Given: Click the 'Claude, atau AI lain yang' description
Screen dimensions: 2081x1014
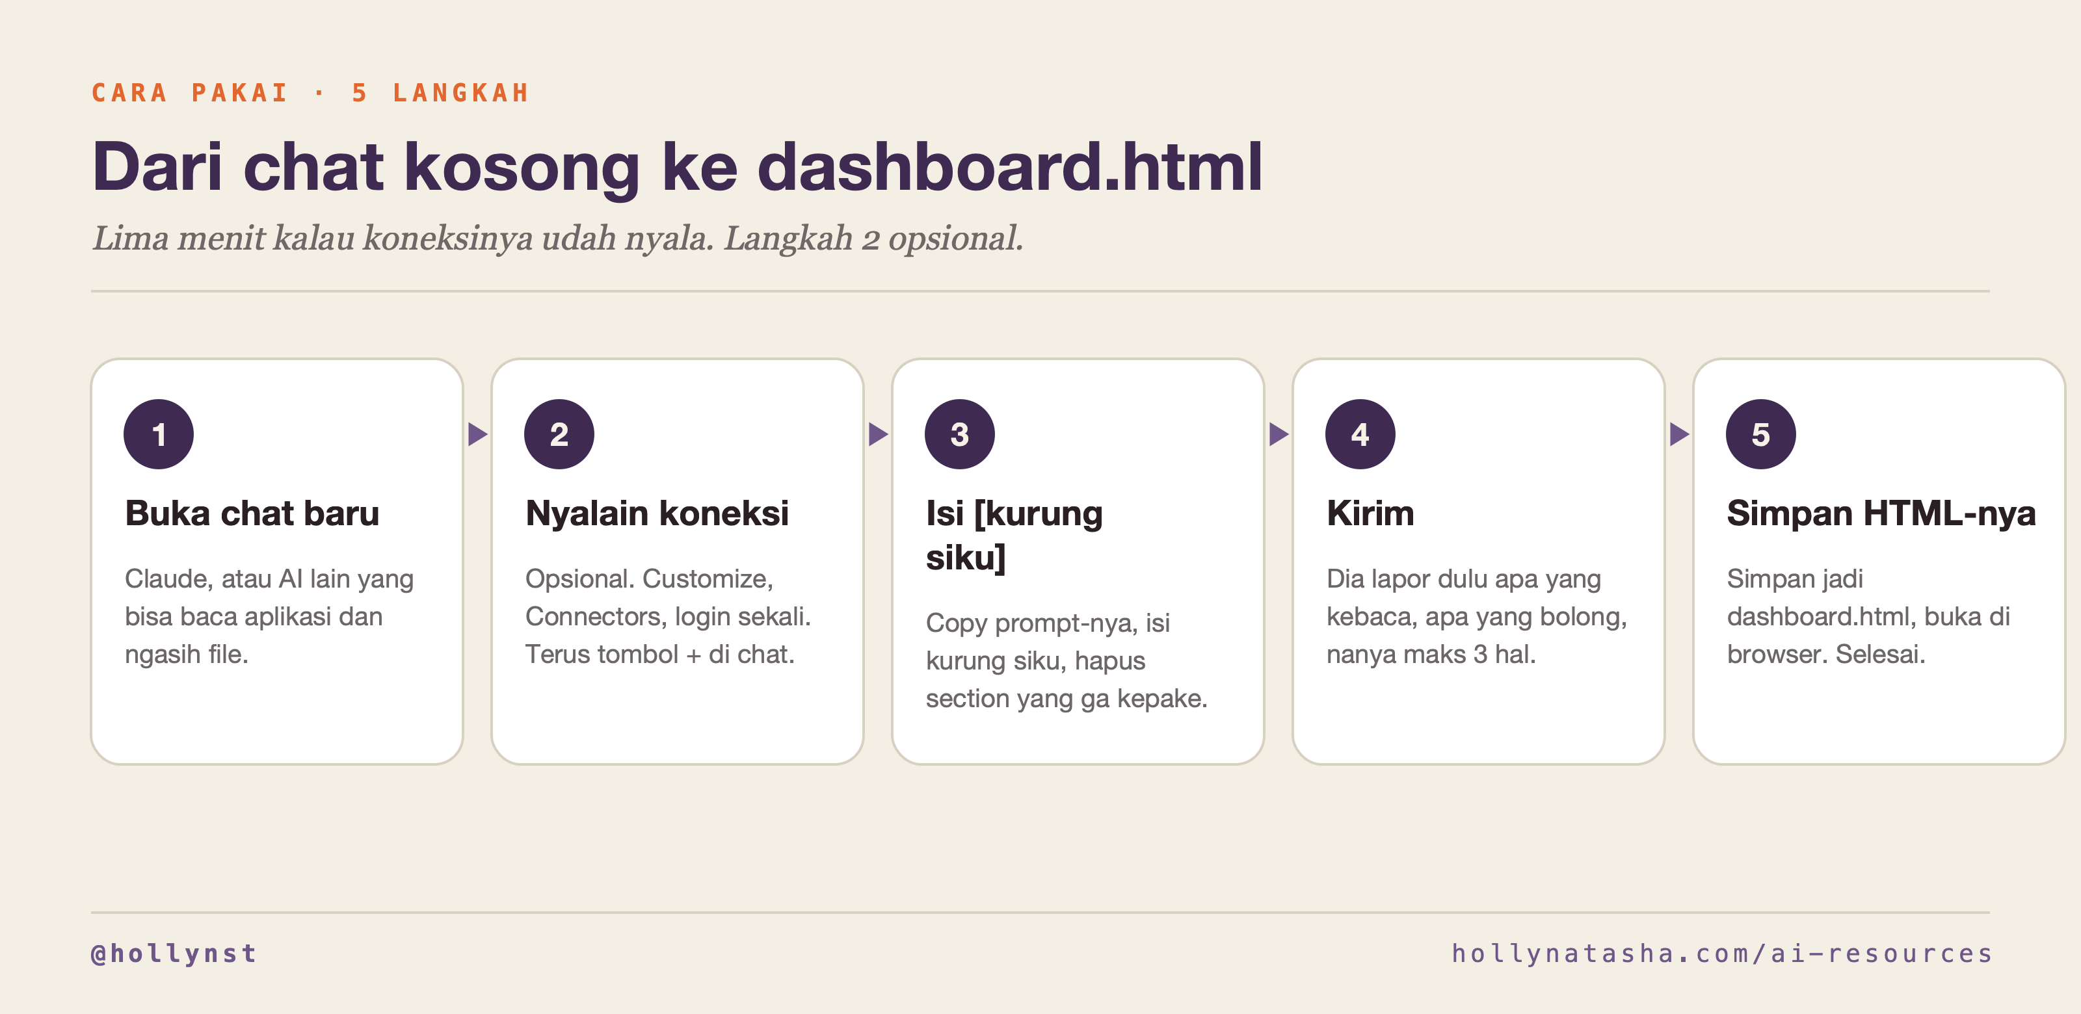Looking at the screenshot, I should point(269,616).
